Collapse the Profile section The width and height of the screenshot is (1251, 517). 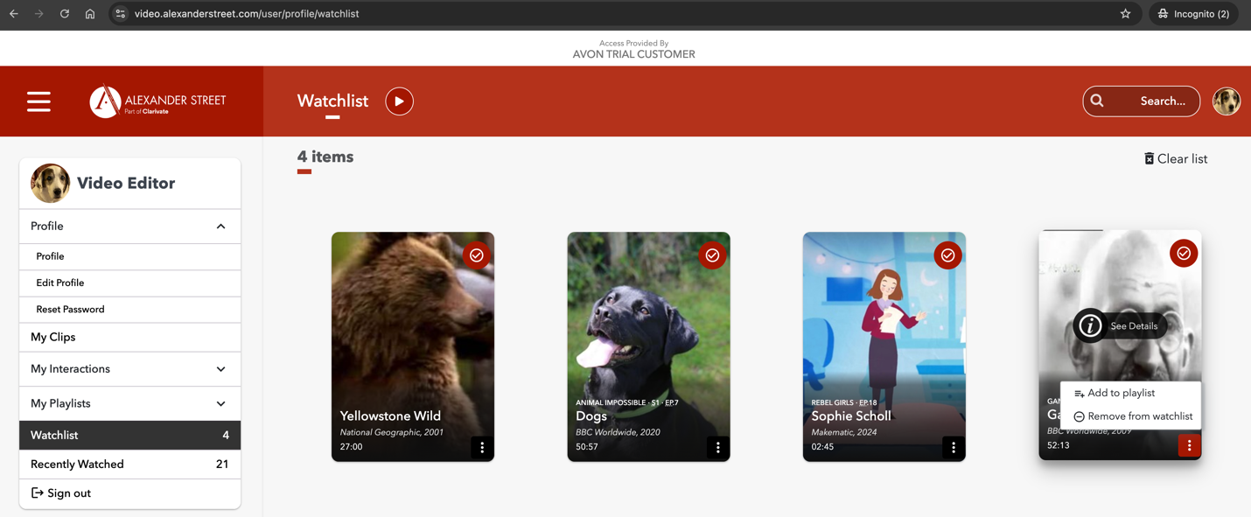(x=220, y=227)
